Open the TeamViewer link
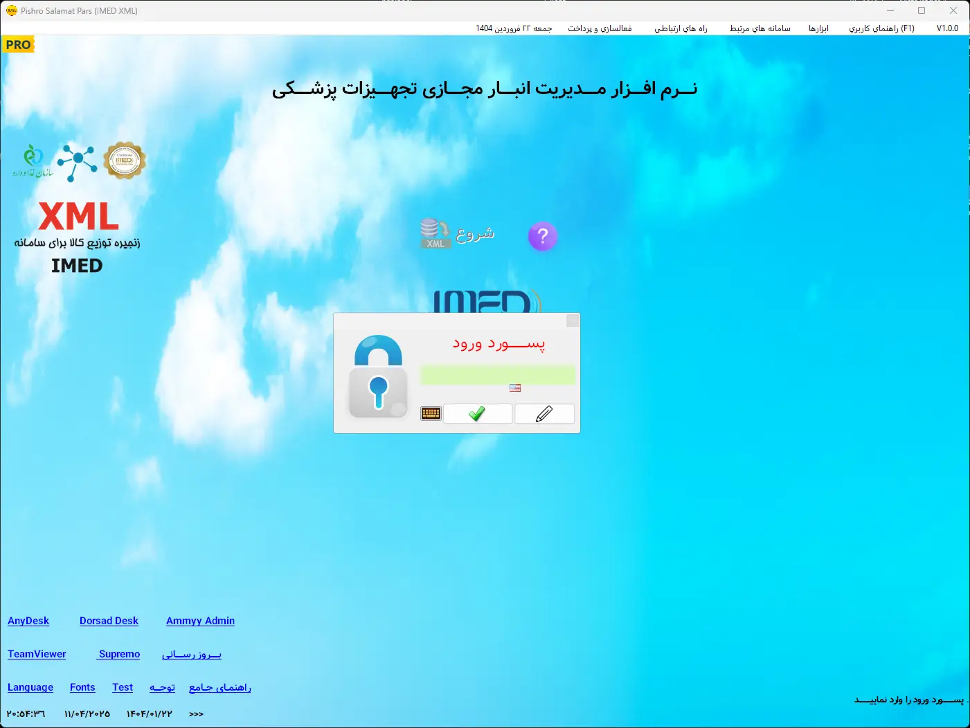This screenshot has height=728, width=970. click(x=37, y=654)
